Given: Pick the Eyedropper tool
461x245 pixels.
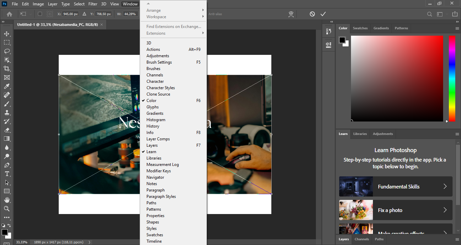Looking at the screenshot, I should click(x=7, y=86).
